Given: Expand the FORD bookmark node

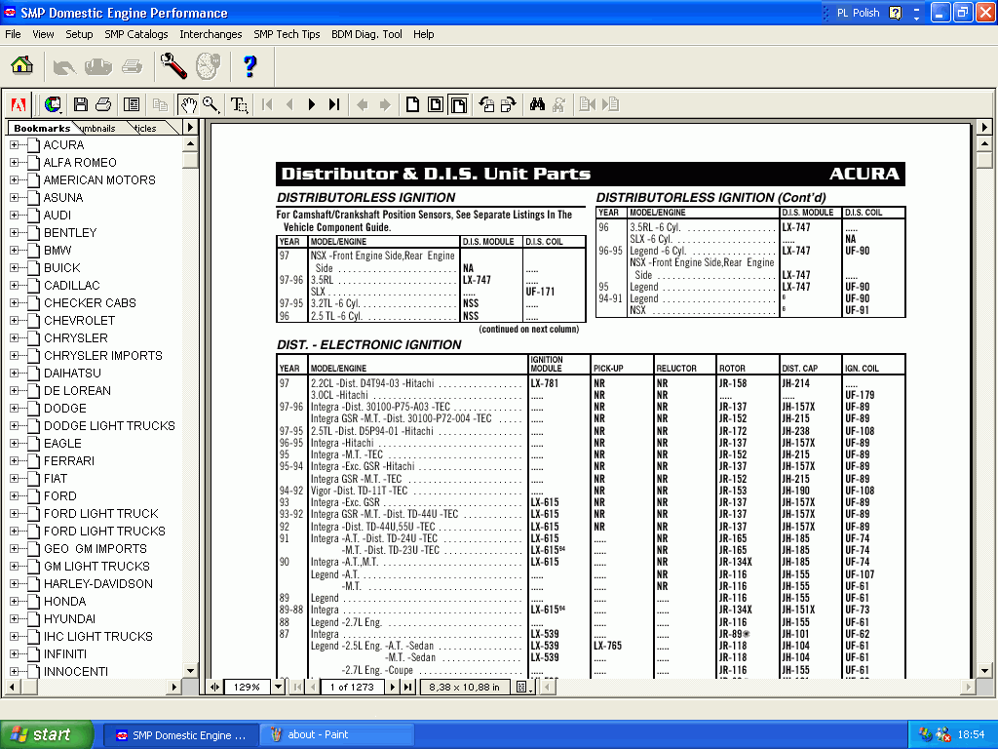Looking at the screenshot, I should [x=14, y=496].
